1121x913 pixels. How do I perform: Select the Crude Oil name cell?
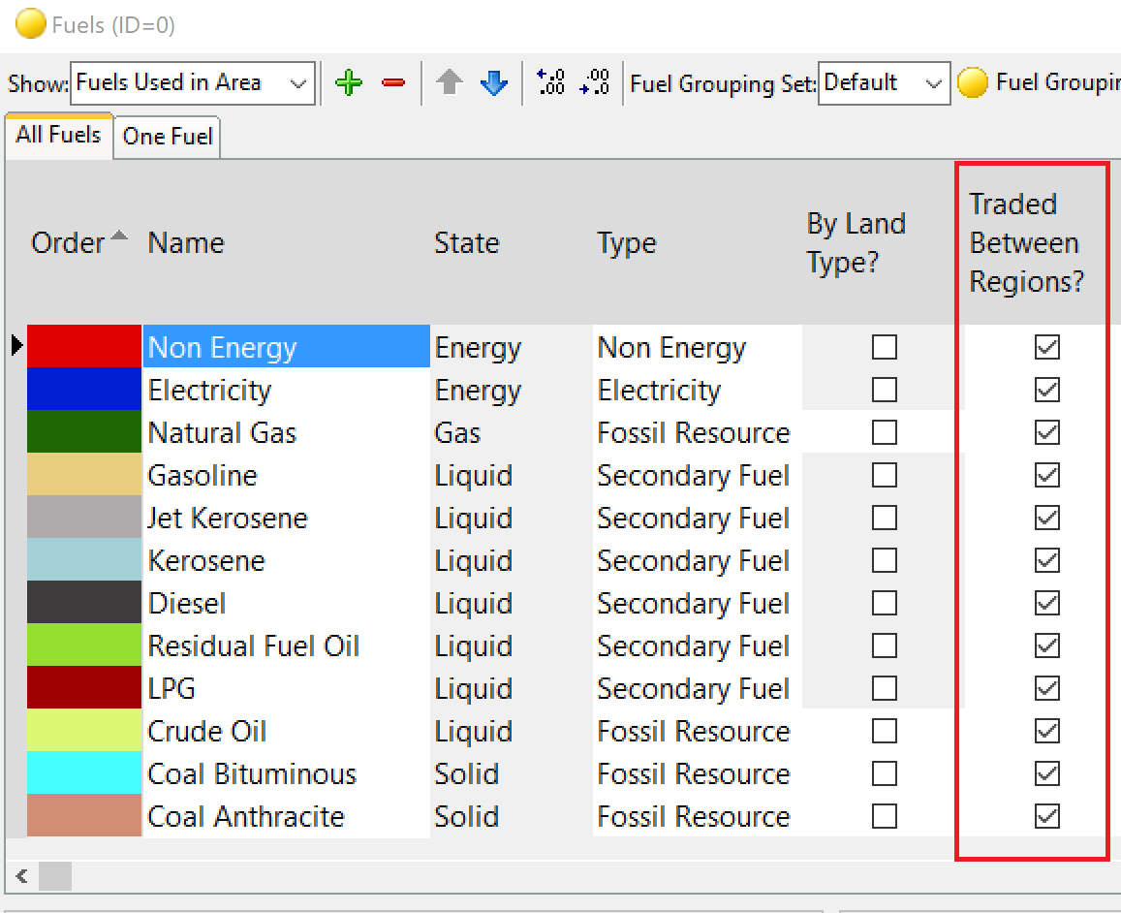(x=287, y=731)
